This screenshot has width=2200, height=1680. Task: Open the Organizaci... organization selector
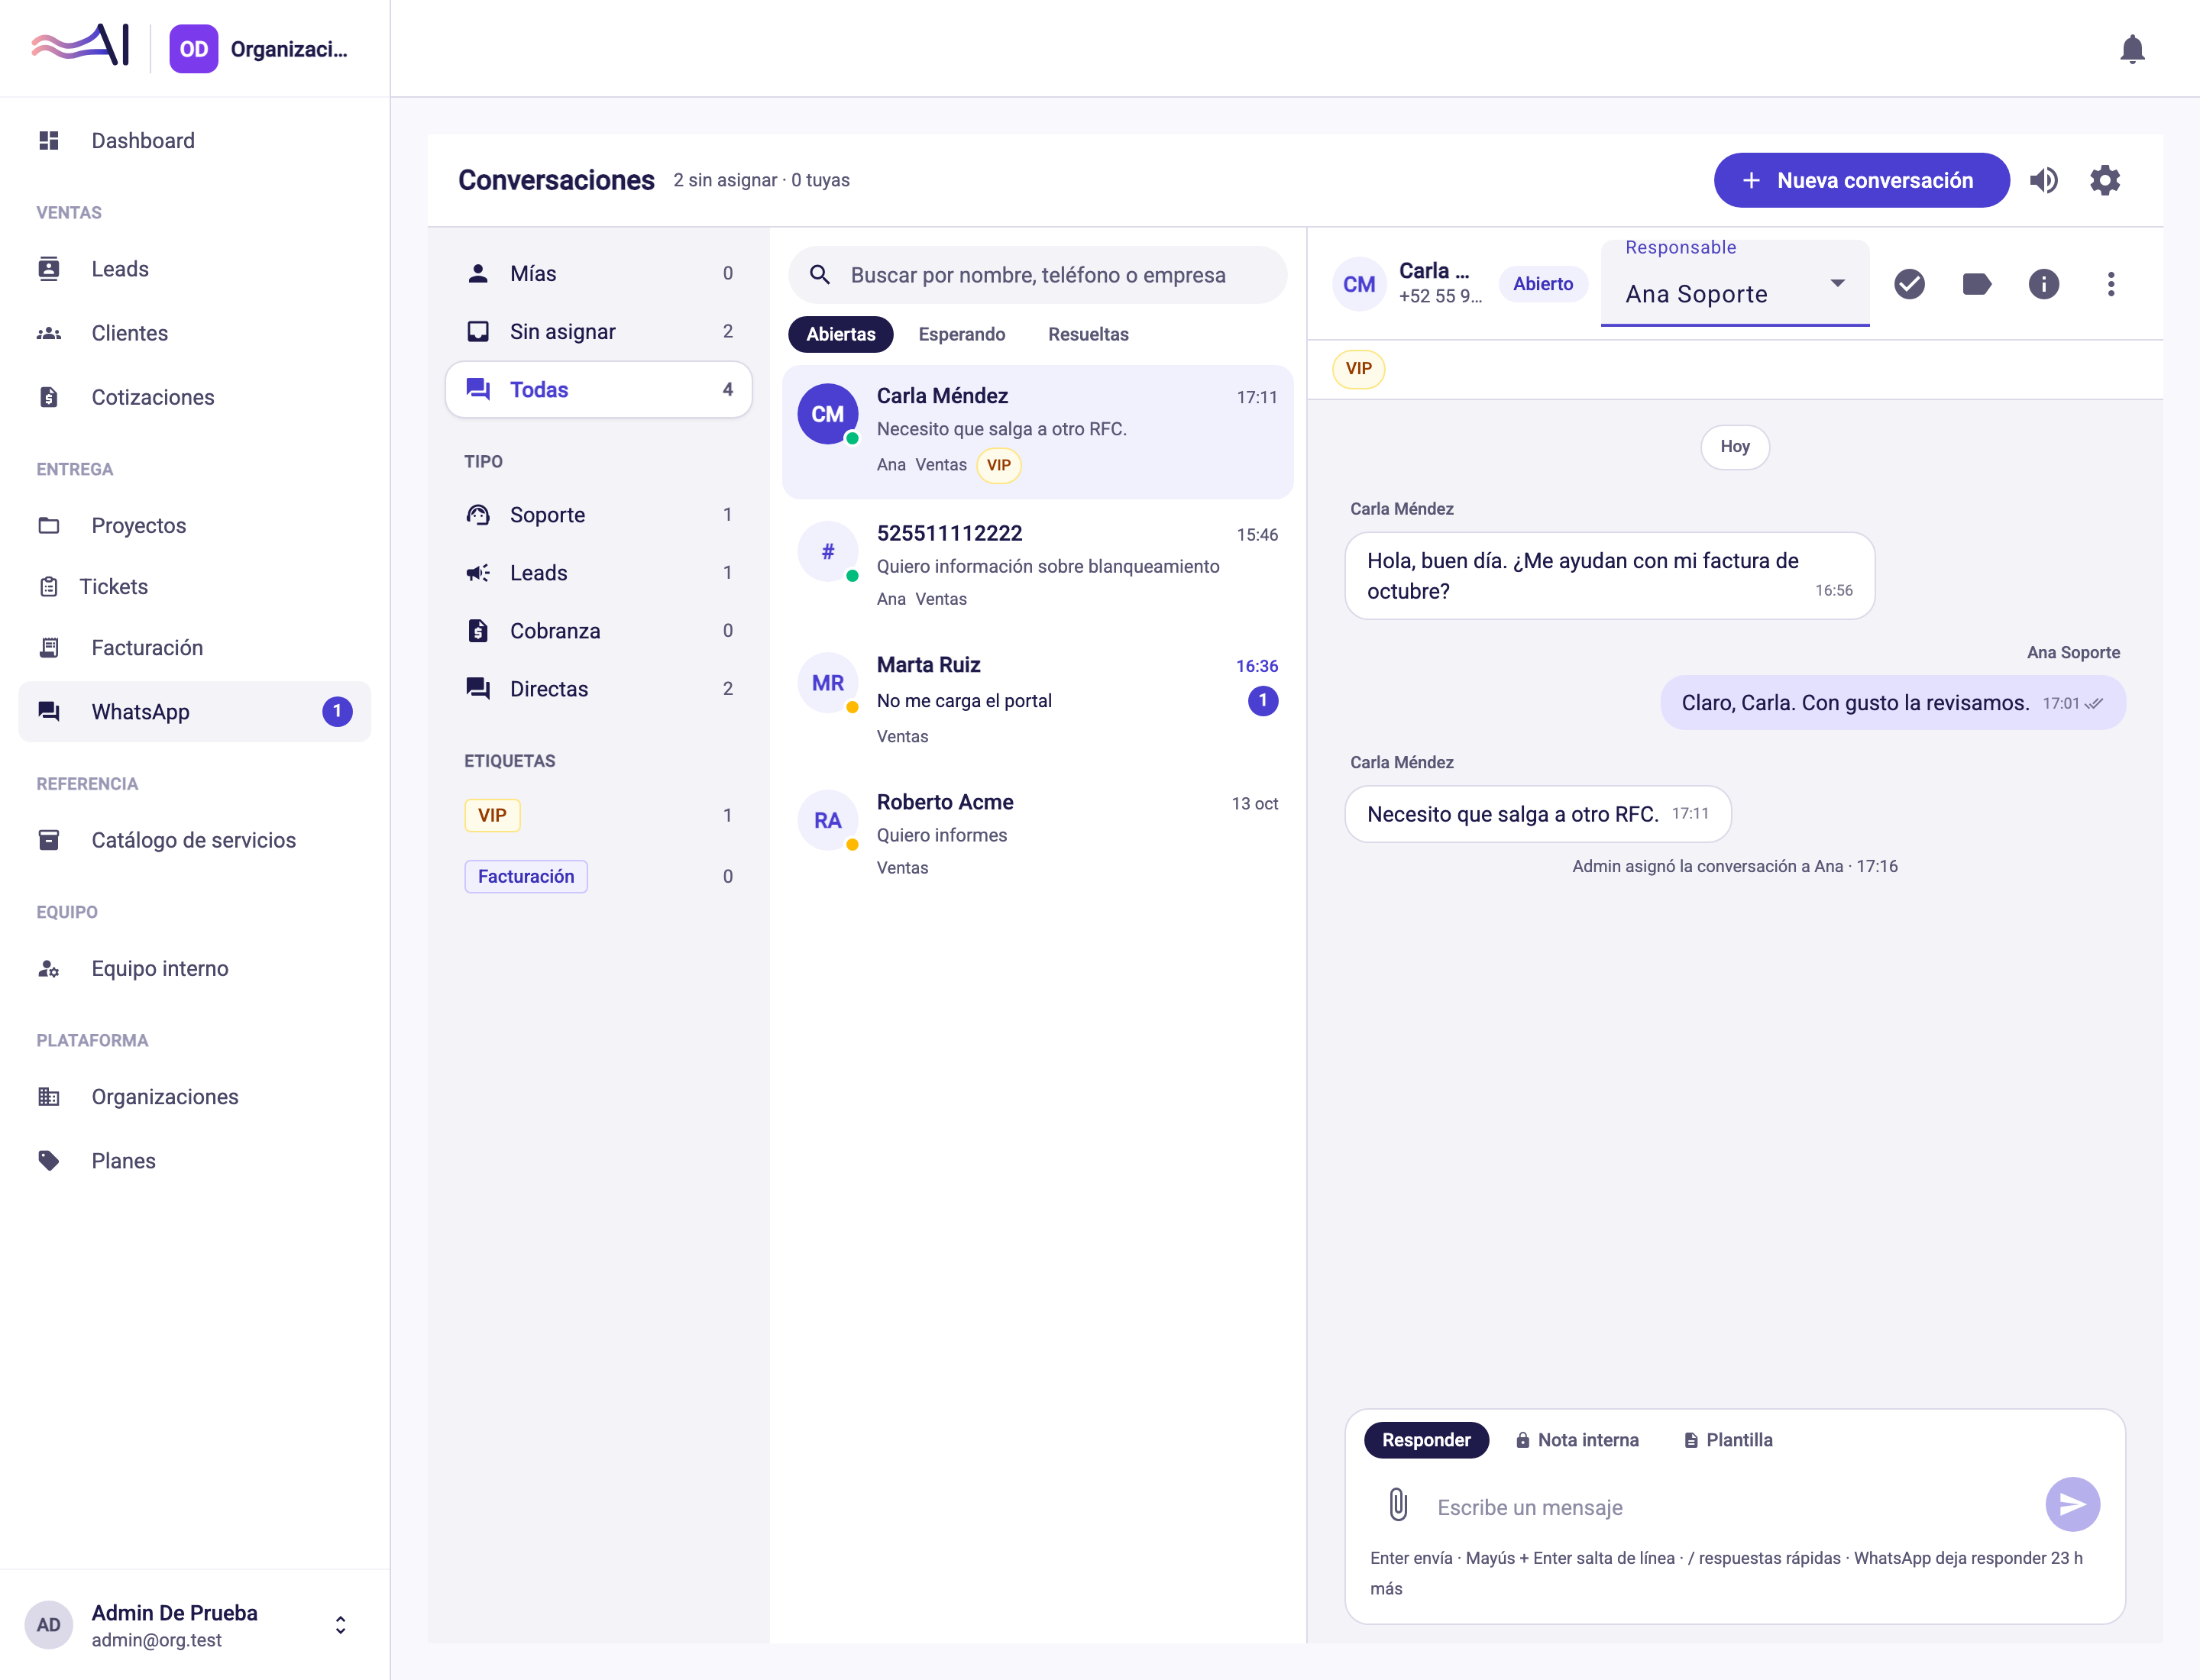[258, 49]
